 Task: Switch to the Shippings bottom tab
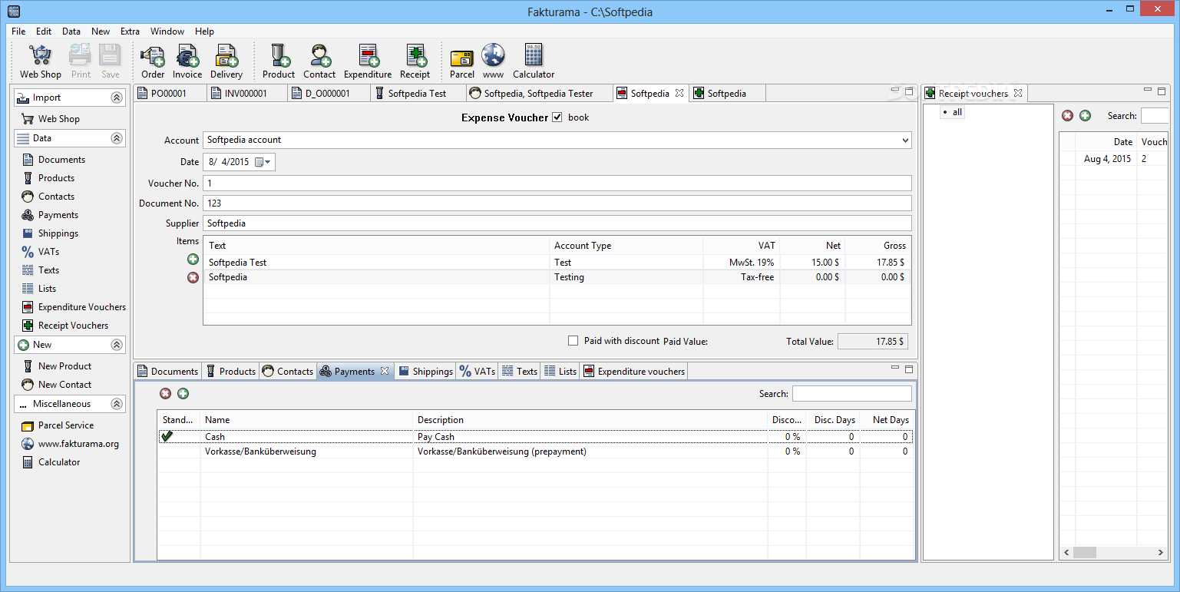426,372
